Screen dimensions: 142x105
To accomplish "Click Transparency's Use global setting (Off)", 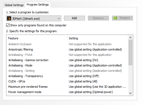I will 84,76.
